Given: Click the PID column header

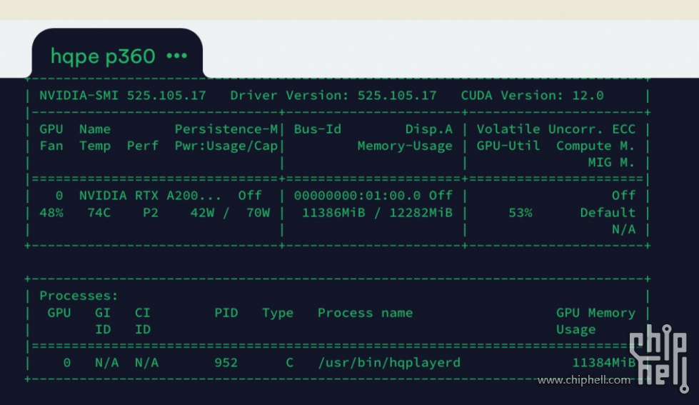Looking at the screenshot, I should click(226, 313).
